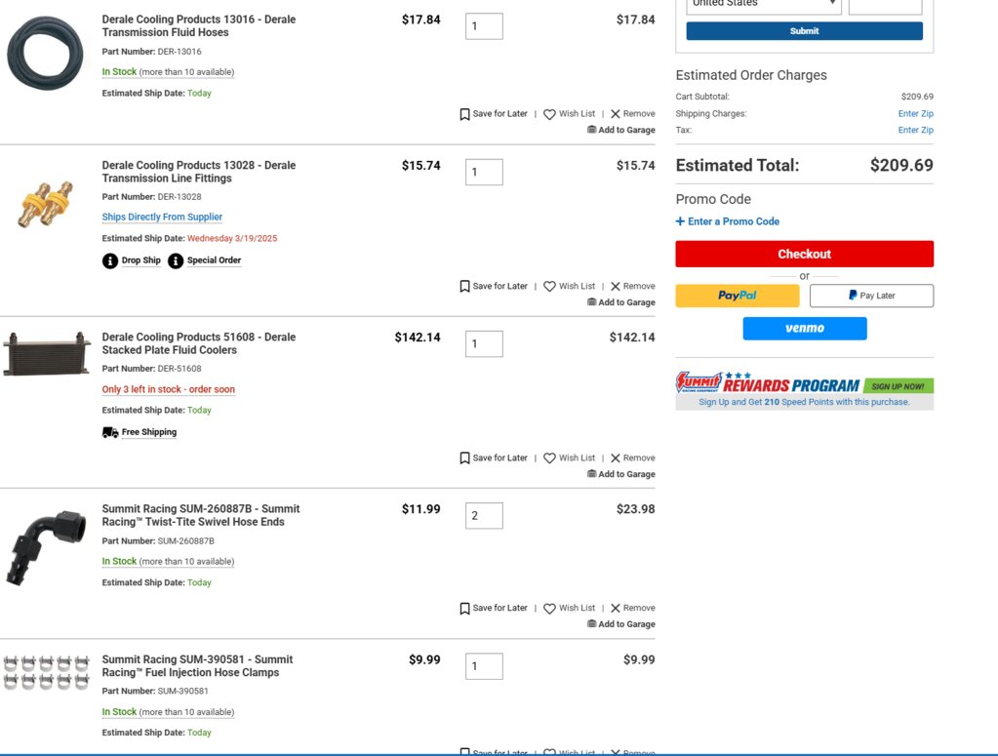Open the Enter a Promo Code link
This screenshot has width=998, height=756.
(x=734, y=221)
